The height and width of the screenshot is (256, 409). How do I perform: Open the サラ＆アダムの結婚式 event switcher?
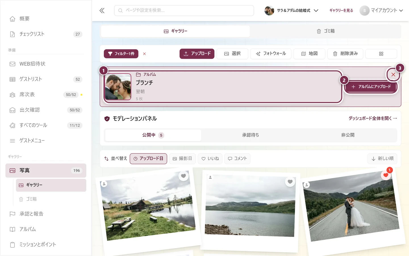(x=292, y=11)
